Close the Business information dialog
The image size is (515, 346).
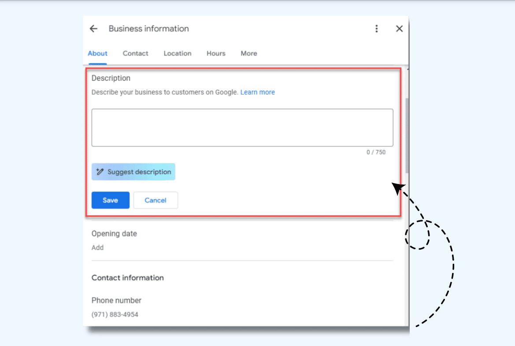click(399, 29)
